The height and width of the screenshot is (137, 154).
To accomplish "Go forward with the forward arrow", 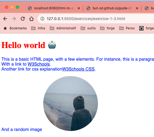I will click(14, 19).
